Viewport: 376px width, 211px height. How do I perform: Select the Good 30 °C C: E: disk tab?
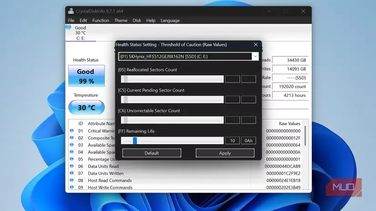point(80,33)
